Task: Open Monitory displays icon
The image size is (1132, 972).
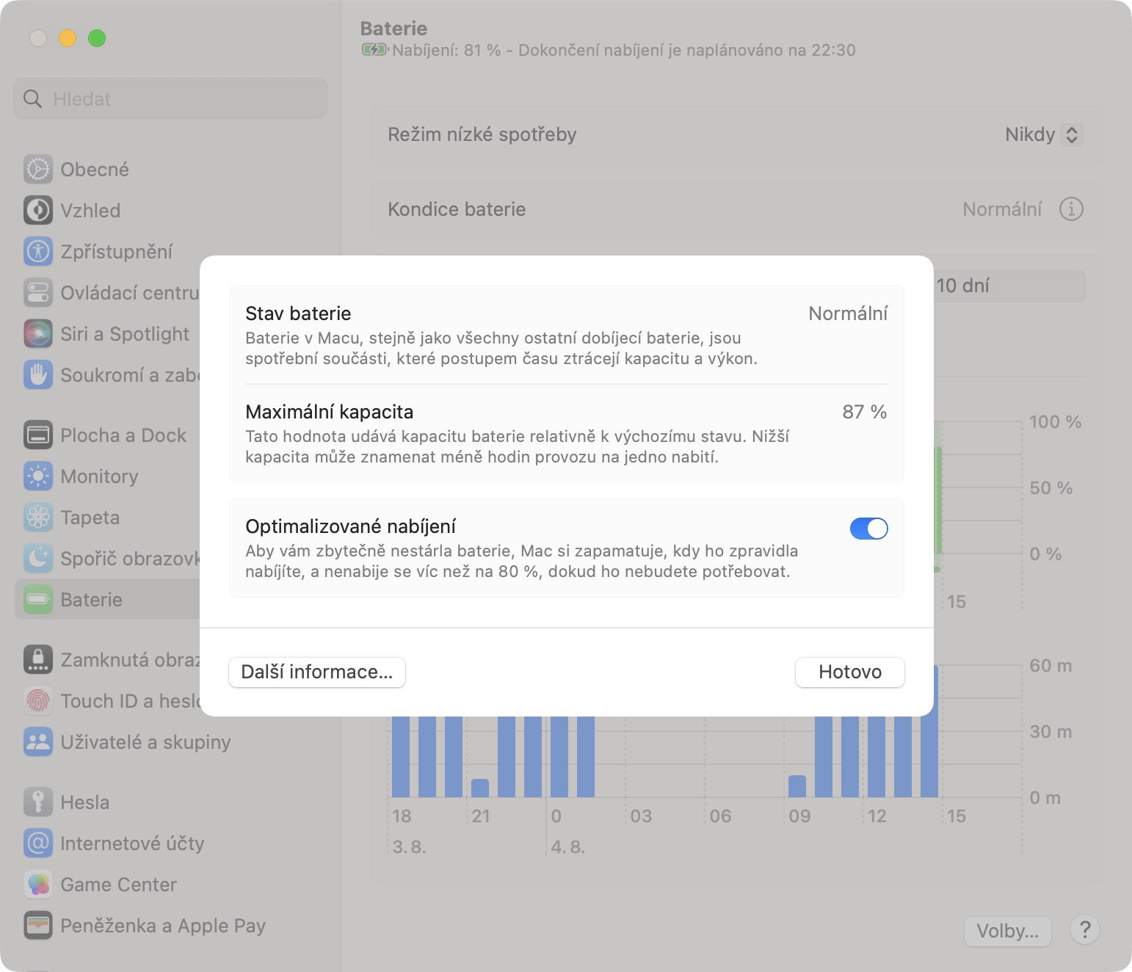Action: (x=38, y=476)
